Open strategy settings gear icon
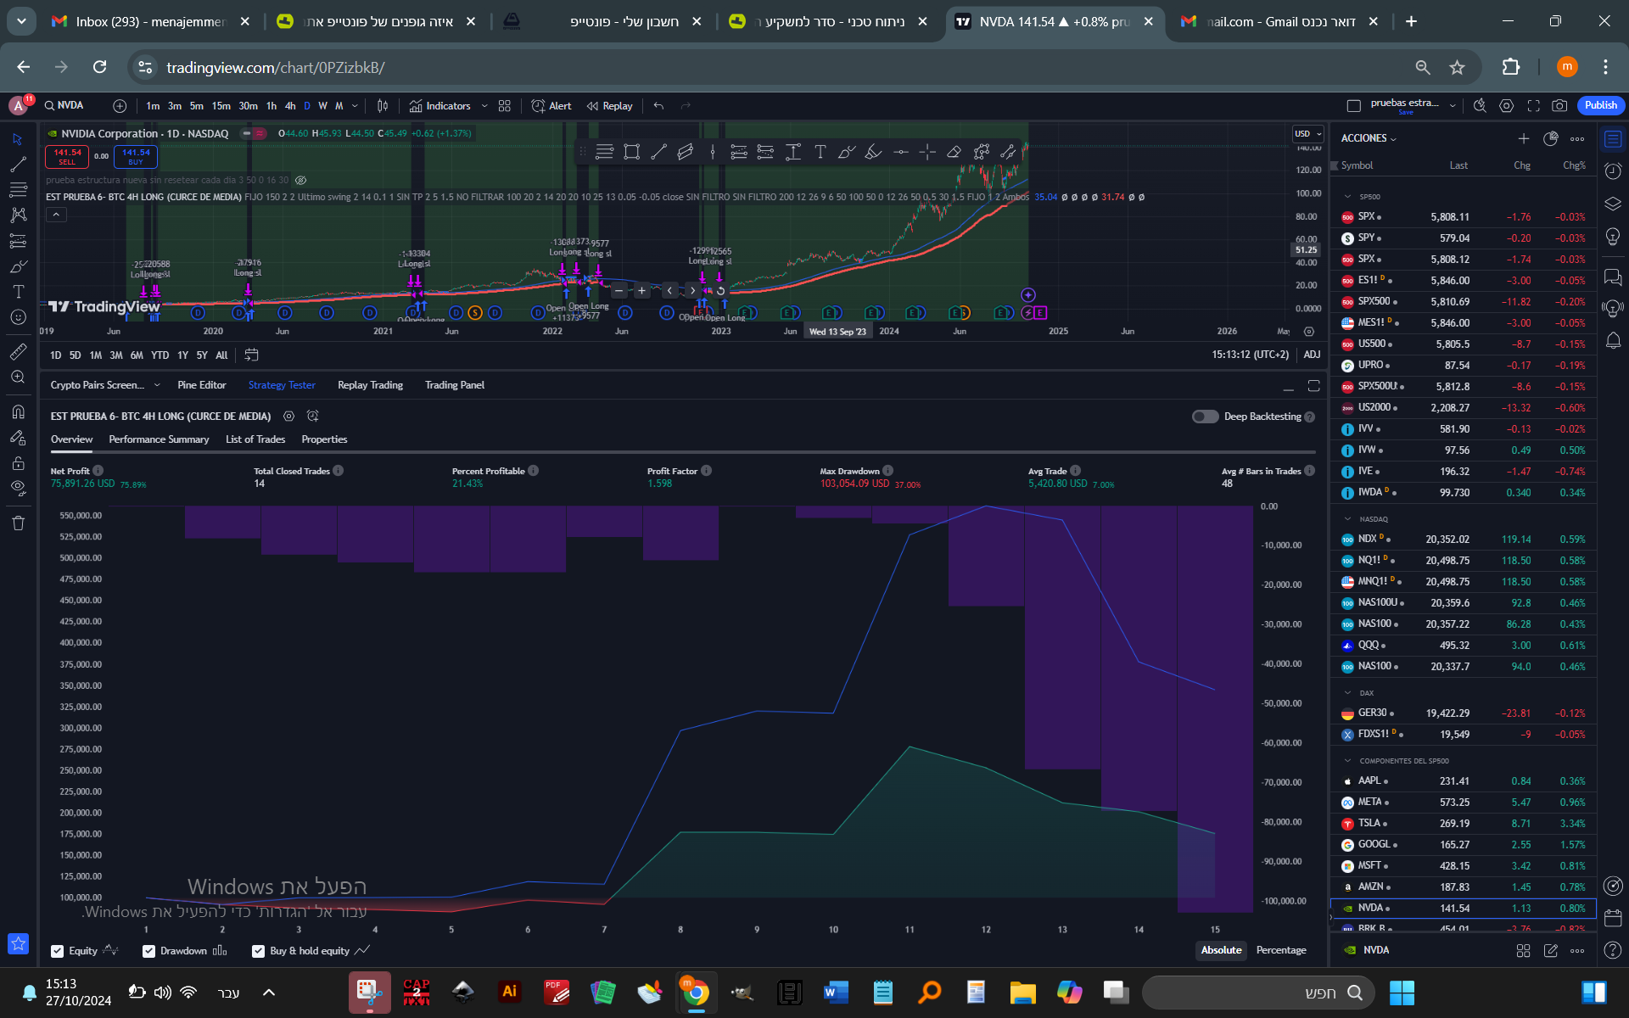This screenshot has height=1018, width=1629. (x=288, y=417)
